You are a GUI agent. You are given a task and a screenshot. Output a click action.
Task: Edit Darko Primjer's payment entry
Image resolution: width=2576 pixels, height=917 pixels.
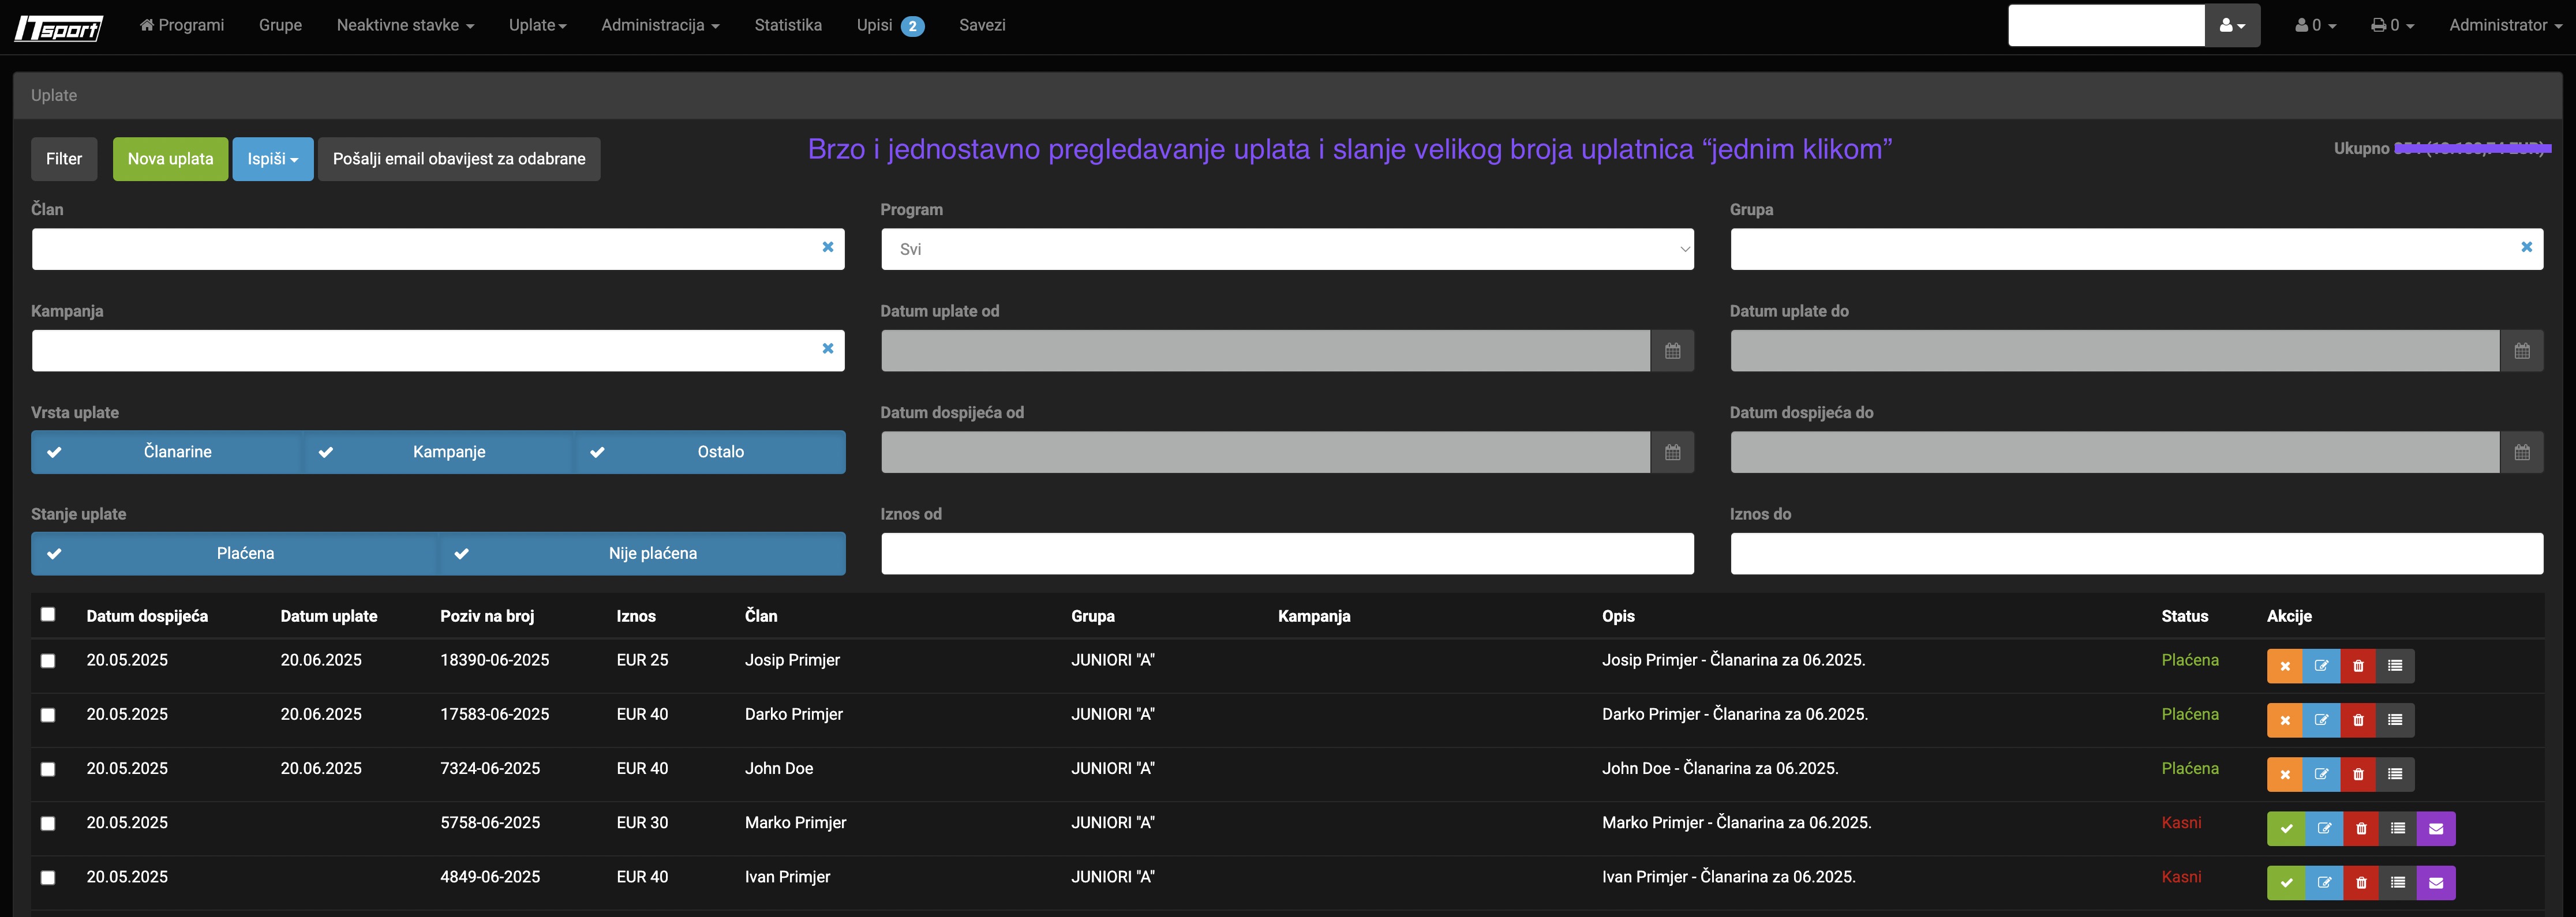tap(2321, 720)
